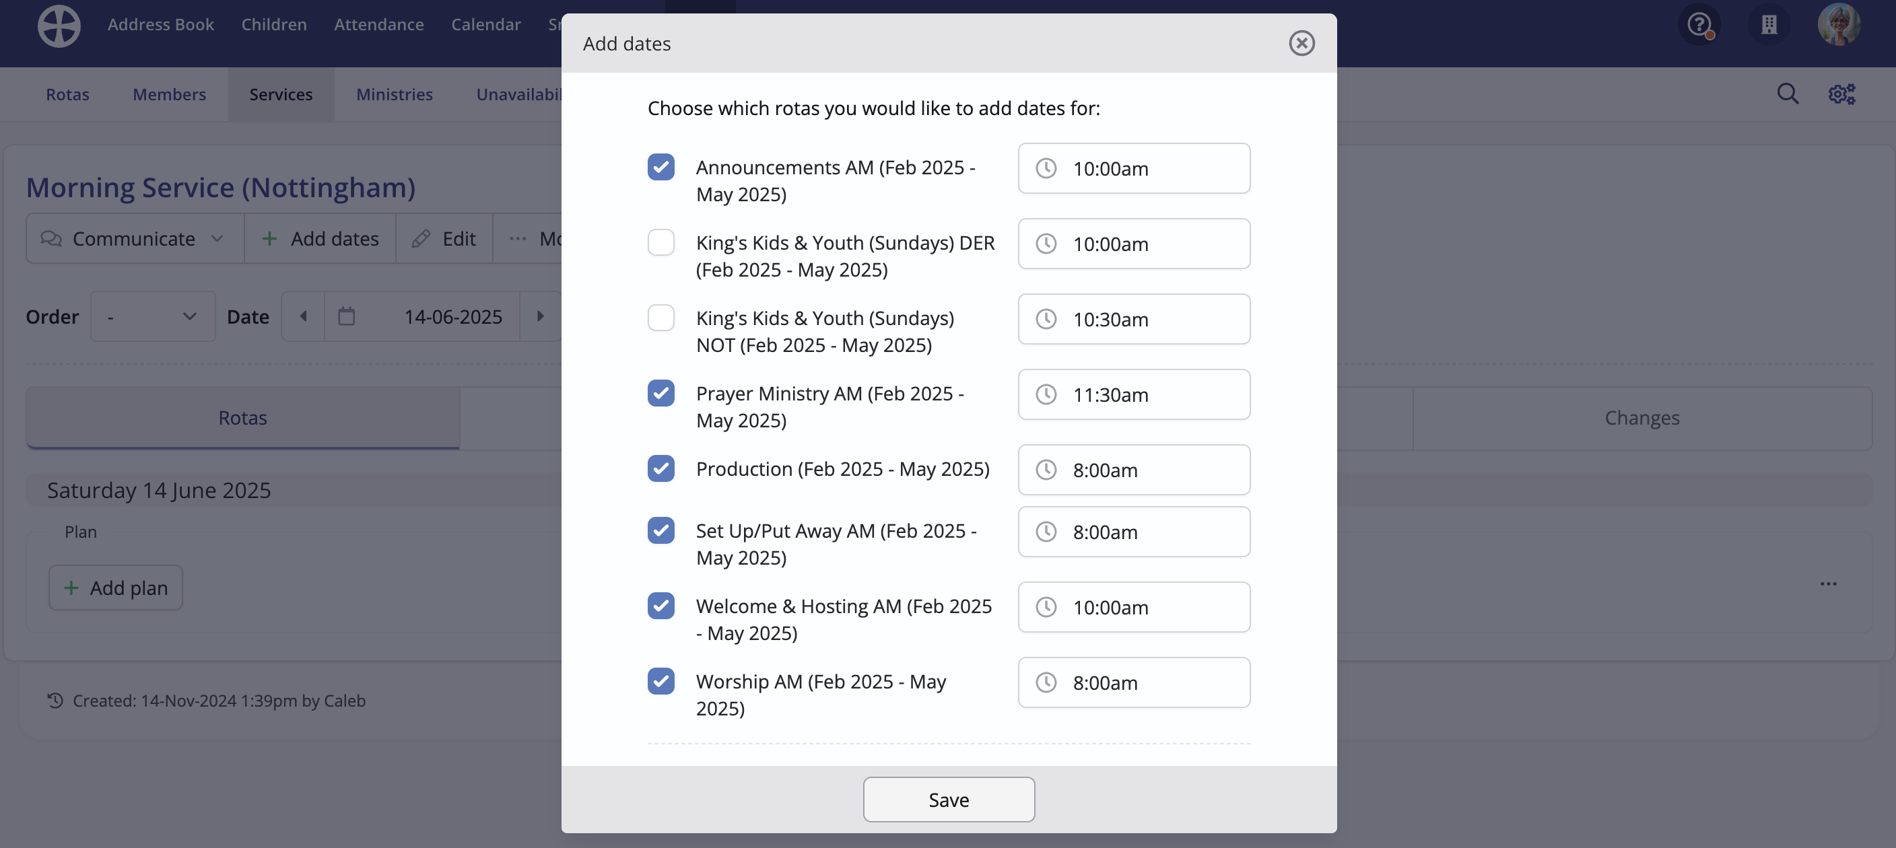The width and height of the screenshot is (1896, 848).
Task: Click the created history icon
Action: 55,700
